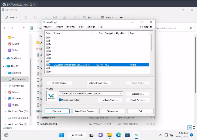Open Microsoft Store from taskbar
The height and width of the screenshot is (140, 197).
click(x=127, y=135)
